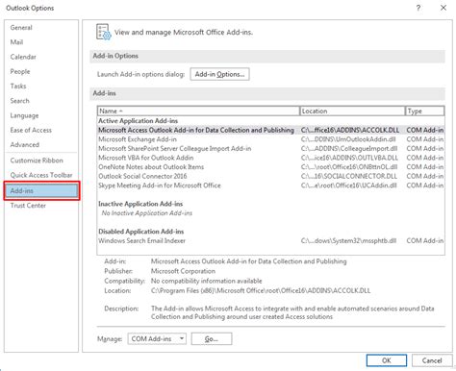The height and width of the screenshot is (371, 456).
Task: Confirm with the OK button
Action: (x=387, y=360)
